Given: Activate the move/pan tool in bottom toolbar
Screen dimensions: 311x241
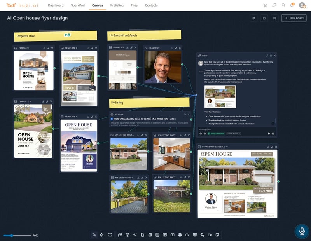Looking at the screenshot, I should coord(101,235).
